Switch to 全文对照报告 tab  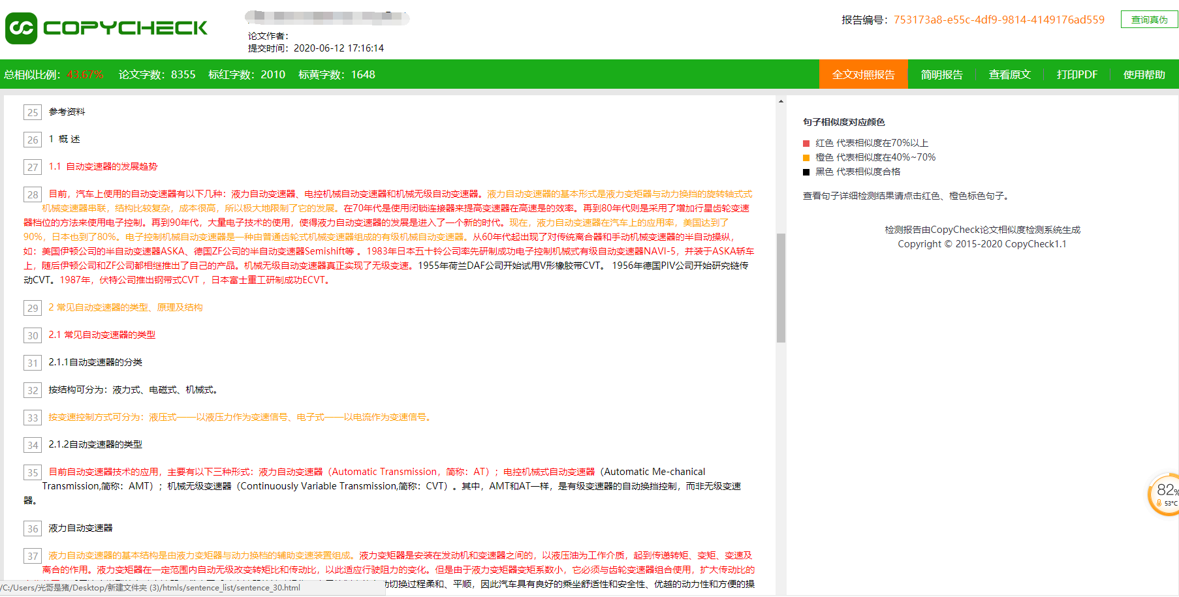862,74
